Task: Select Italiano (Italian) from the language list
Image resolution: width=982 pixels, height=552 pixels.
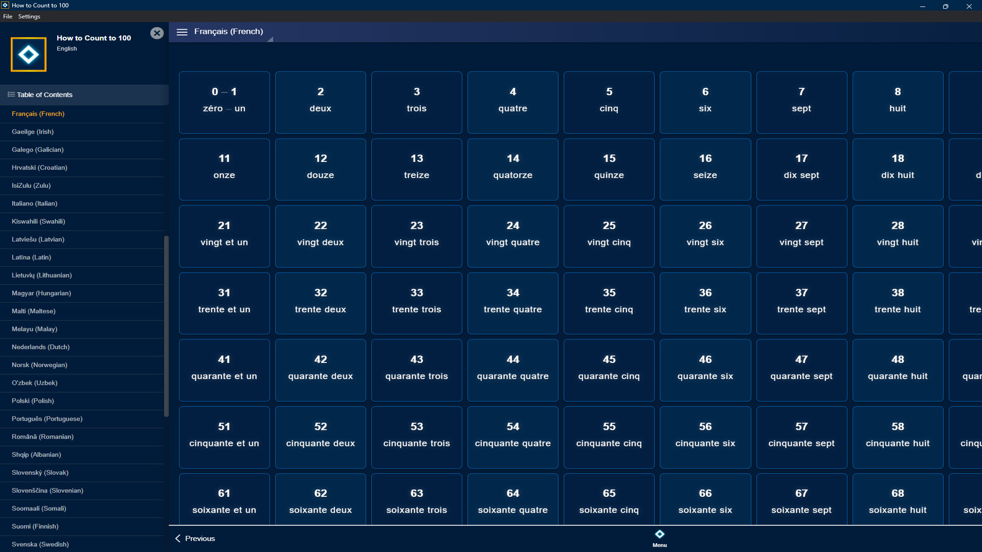Action: click(x=34, y=203)
